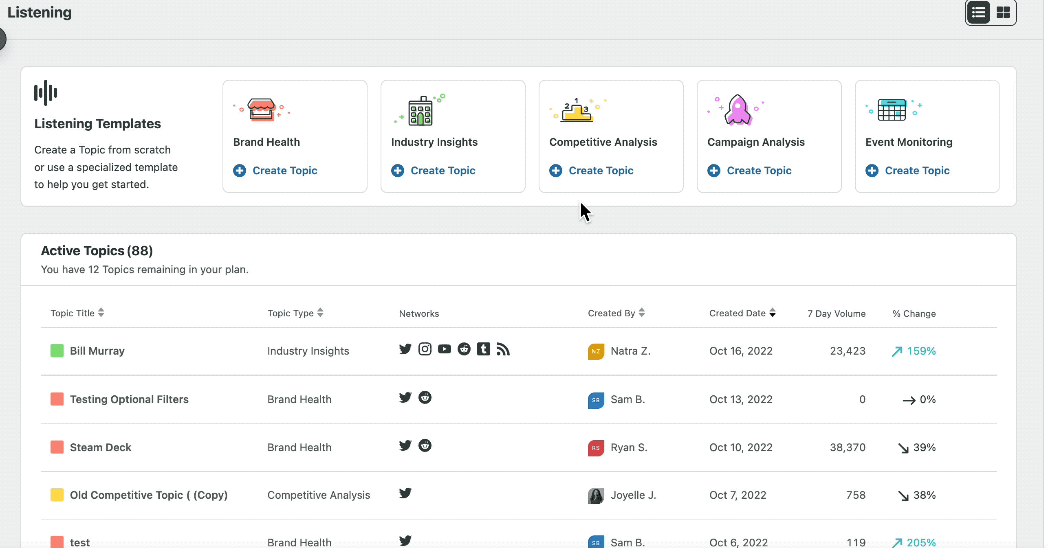Click the Tumblr icon in Bill Murray row
This screenshot has width=1048, height=548.
pyautogui.click(x=484, y=349)
